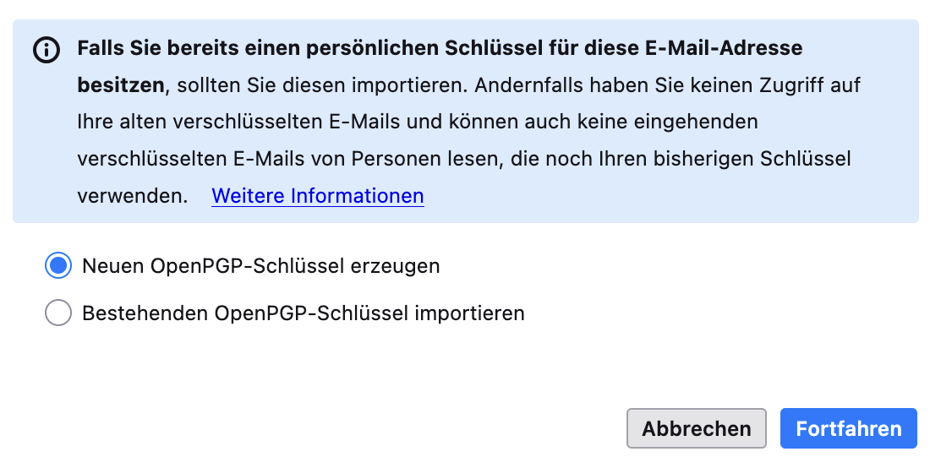This screenshot has width=930, height=468.
Task: Click the word "verwenden." before the link
Action: coord(131,196)
